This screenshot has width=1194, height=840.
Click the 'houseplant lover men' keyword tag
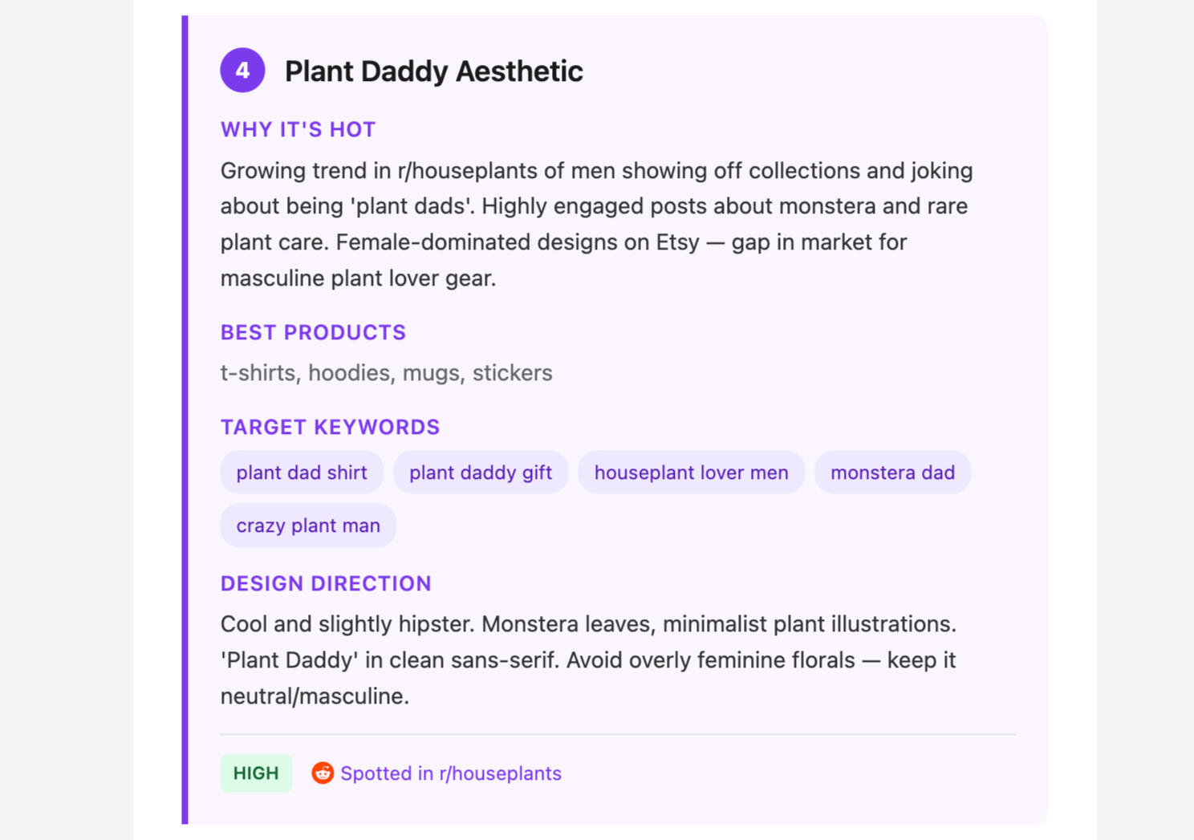(x=691, y=473)
